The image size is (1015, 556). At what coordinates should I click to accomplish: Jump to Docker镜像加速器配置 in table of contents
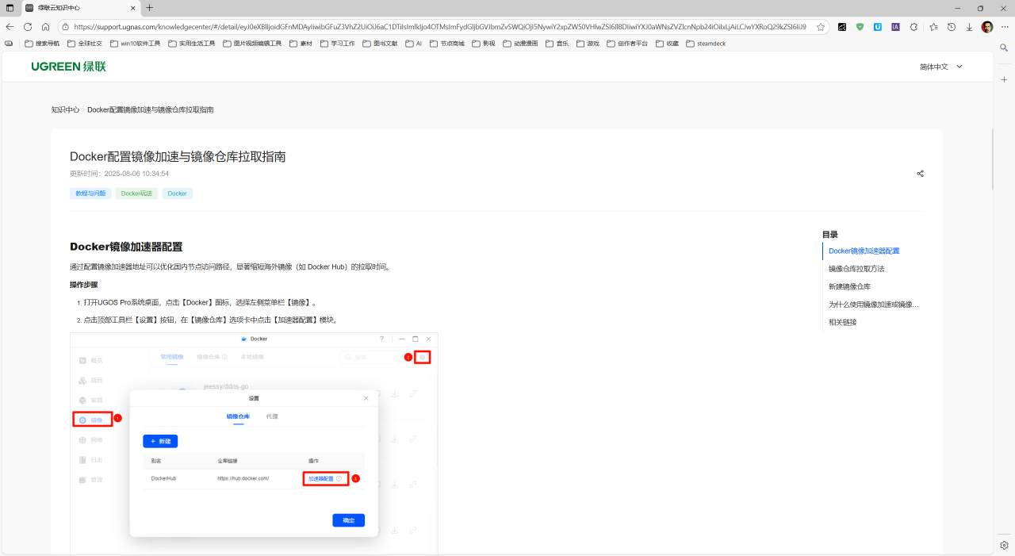point(864,251)
